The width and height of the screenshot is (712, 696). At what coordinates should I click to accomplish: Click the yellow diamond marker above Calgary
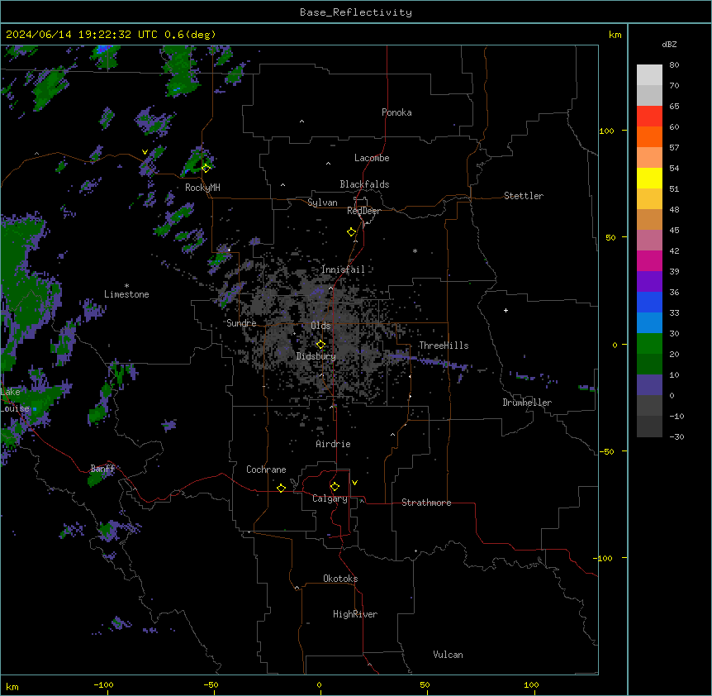[335, 487]
